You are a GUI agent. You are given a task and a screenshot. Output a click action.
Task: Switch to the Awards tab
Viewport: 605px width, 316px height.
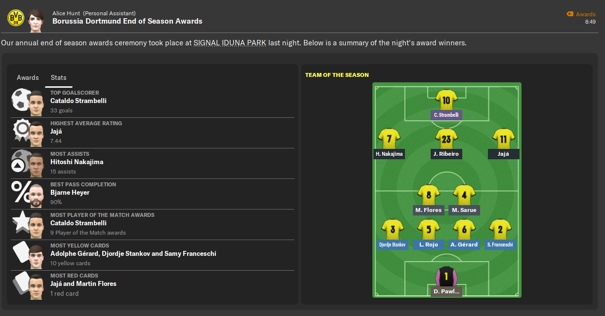click(x=28, y=77)
